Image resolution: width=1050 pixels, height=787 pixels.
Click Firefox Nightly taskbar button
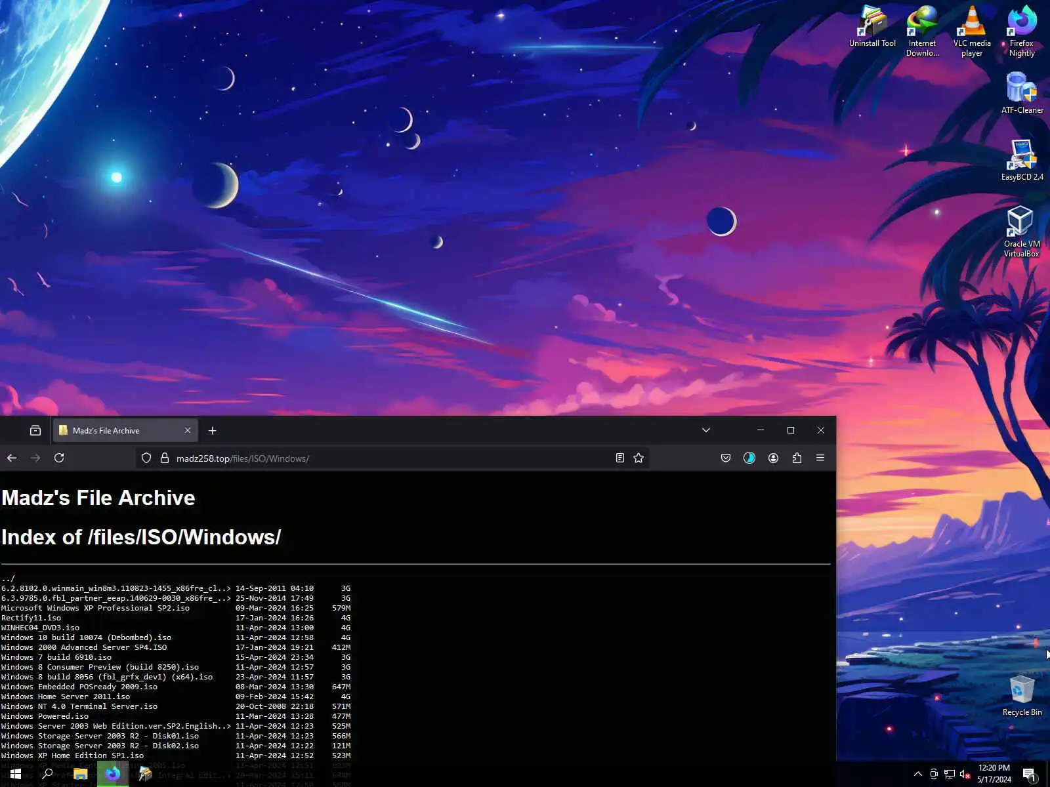pyautogui.click(x=113, y=774)
